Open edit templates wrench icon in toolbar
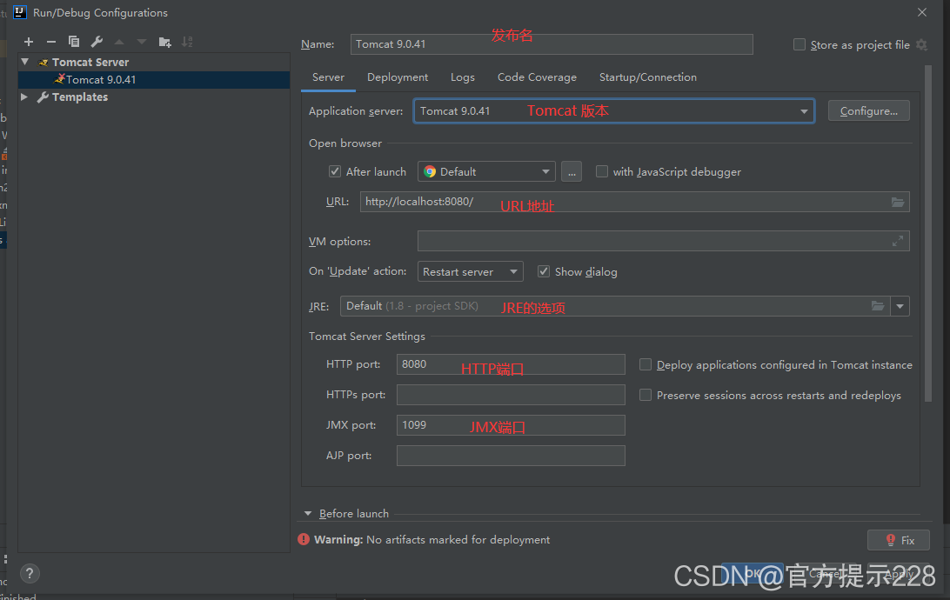 pos(97,42)
